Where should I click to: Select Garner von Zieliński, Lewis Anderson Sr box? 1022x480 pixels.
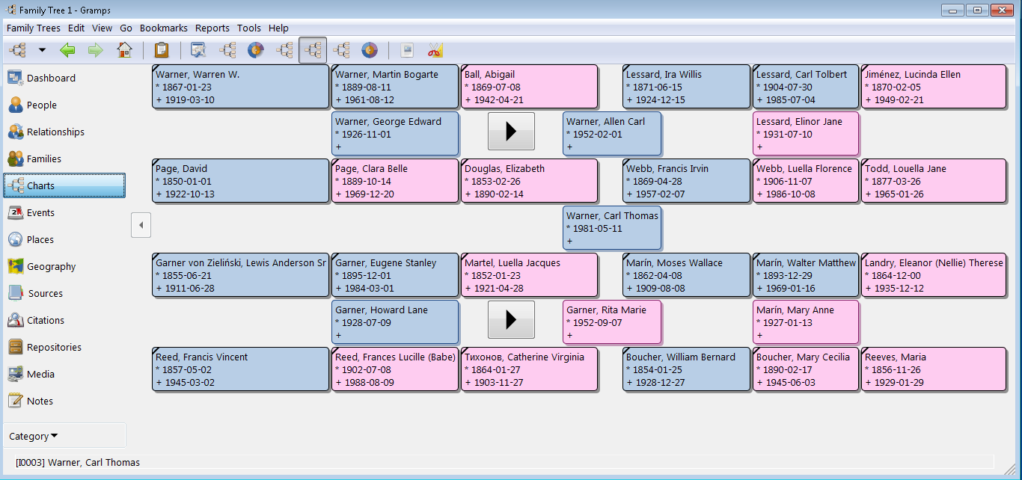[x=240, y=275]
